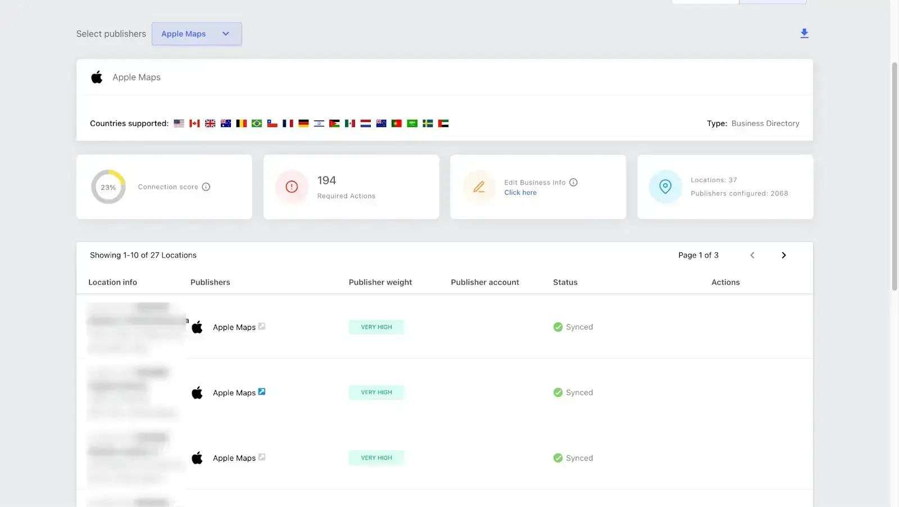This screenshot has width=899, height=507.
Task: Click the Edit Business Info pencil icon
Action: pyautogui.click(x=479, y=187)
